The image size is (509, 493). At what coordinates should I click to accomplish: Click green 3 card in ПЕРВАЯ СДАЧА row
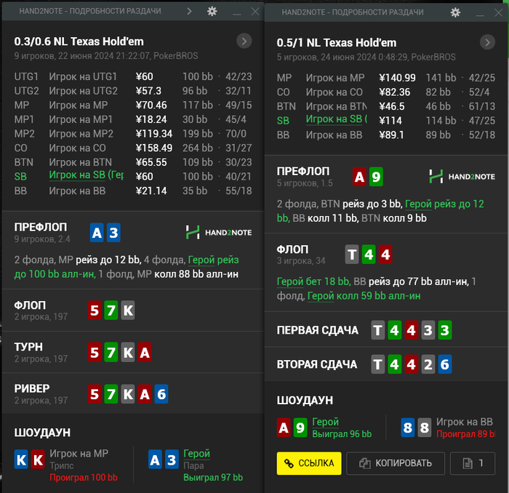[445, 330]
